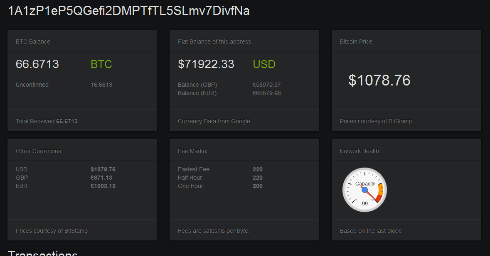Click the 'Currency Data from Google' footer
This screenshot has width=490, height=256.
coord(214,121)
